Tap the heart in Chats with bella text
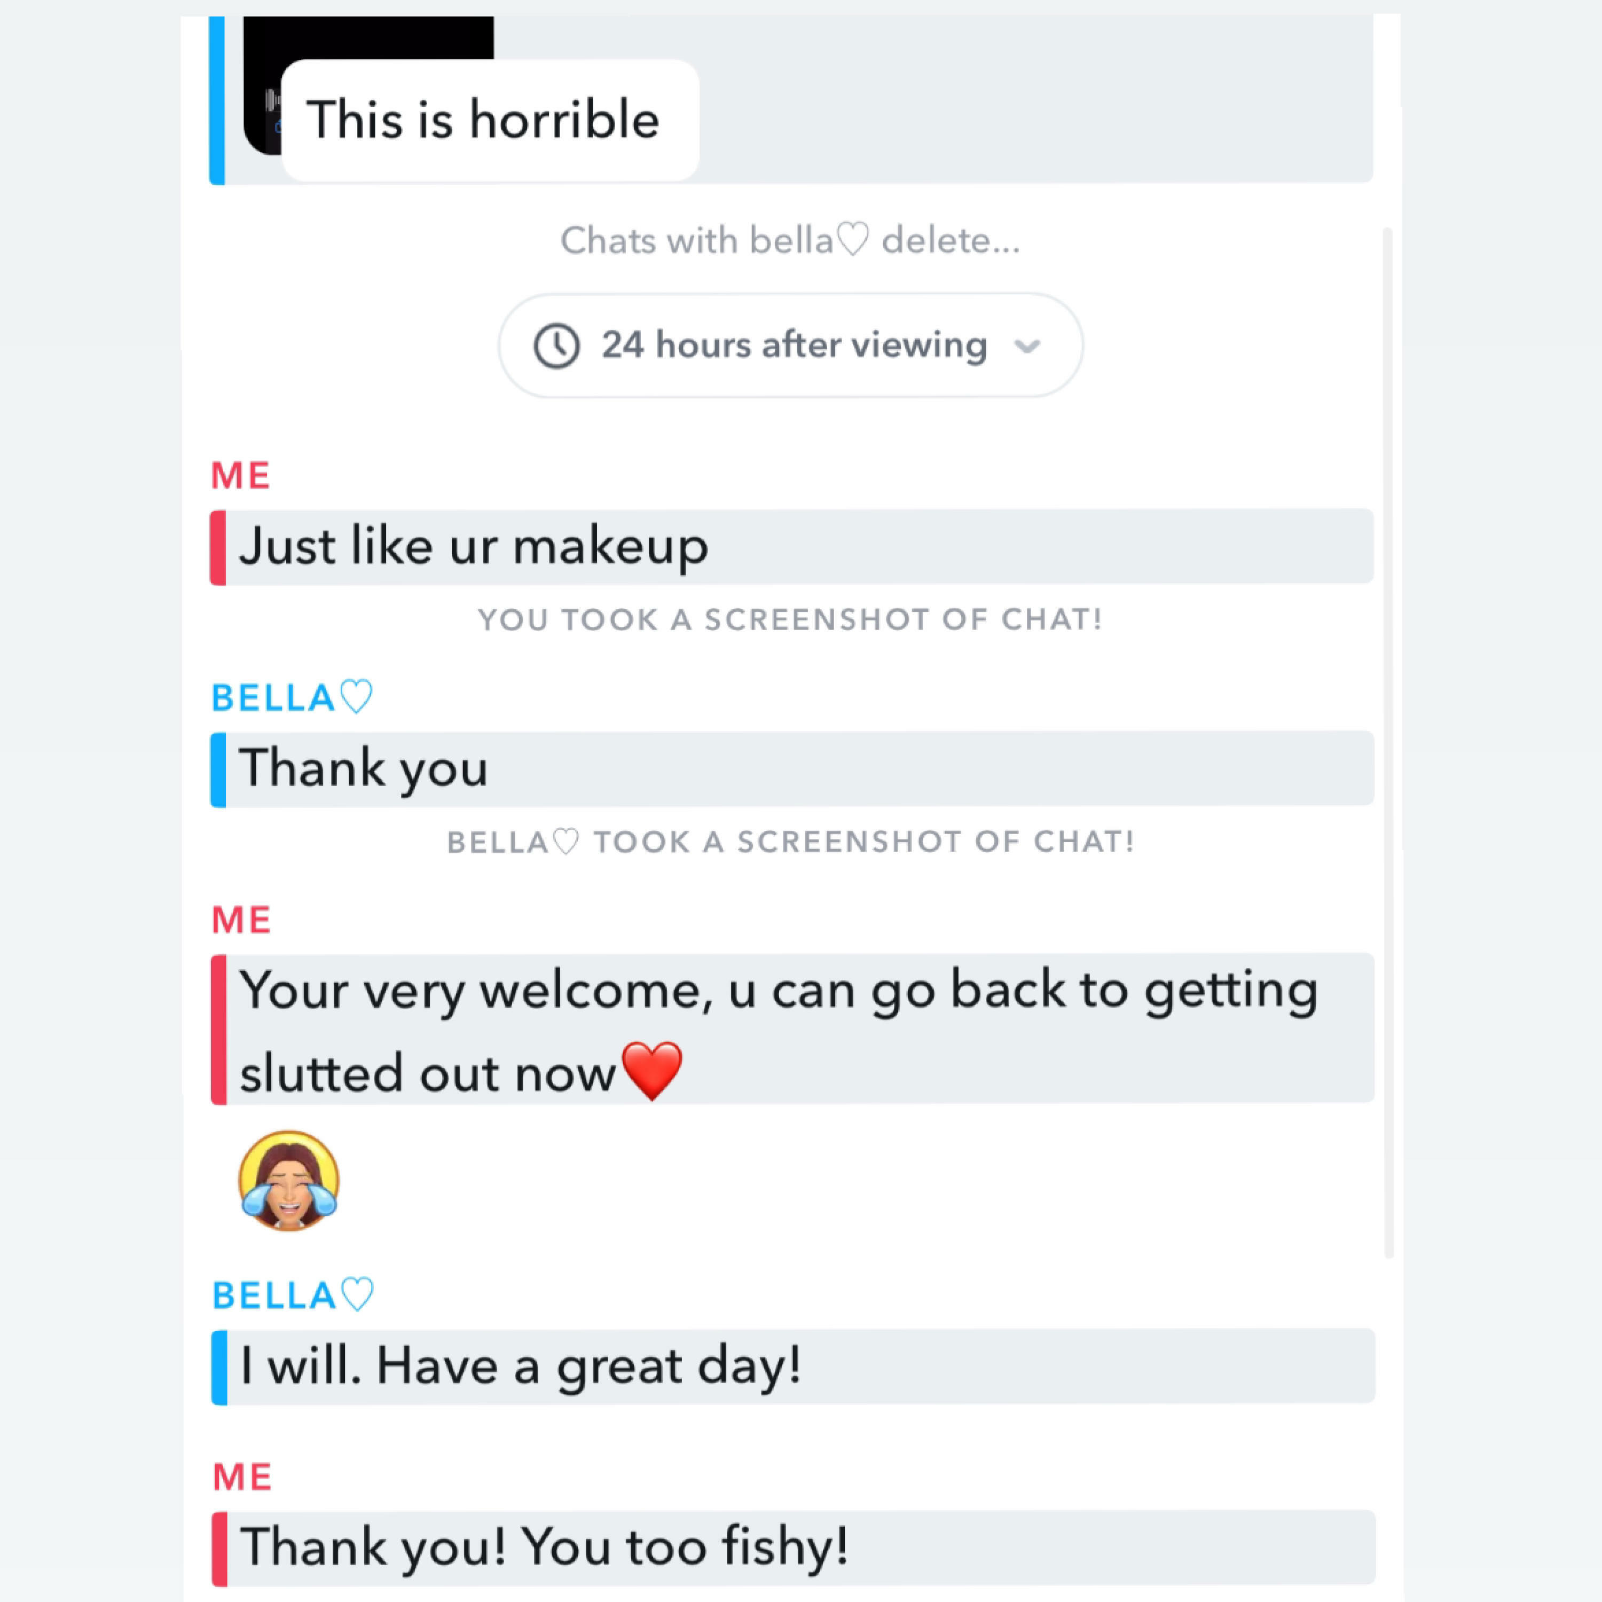The width and height of the screenshot is (1602, 1602). 852,240
